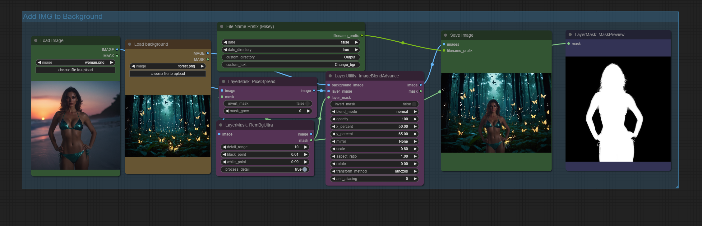The width and height of the screenshot is (702, 226).
Task: Click the forest composite preview in Save Image
Action: (496, 113)
